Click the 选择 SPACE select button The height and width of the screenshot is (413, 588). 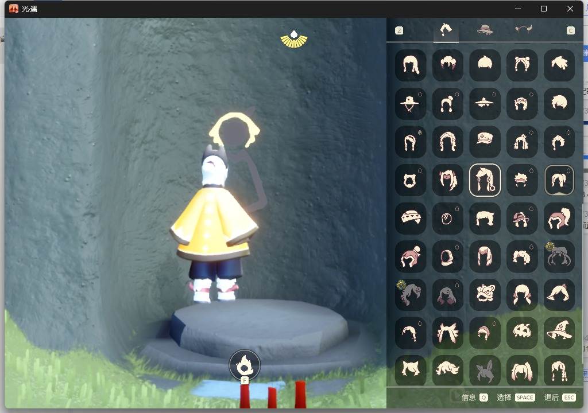pos(516,398)
